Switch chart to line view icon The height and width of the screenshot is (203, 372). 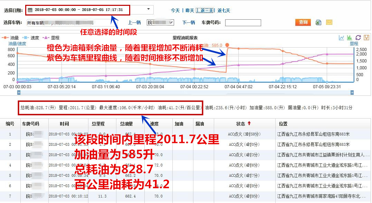(341, 38)
